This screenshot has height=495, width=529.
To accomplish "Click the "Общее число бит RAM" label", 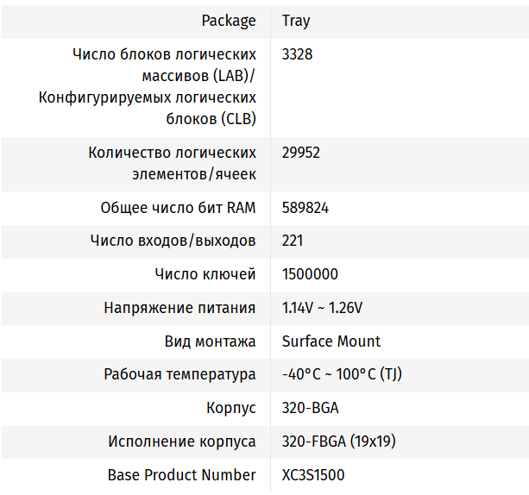I will pos(178,208).
